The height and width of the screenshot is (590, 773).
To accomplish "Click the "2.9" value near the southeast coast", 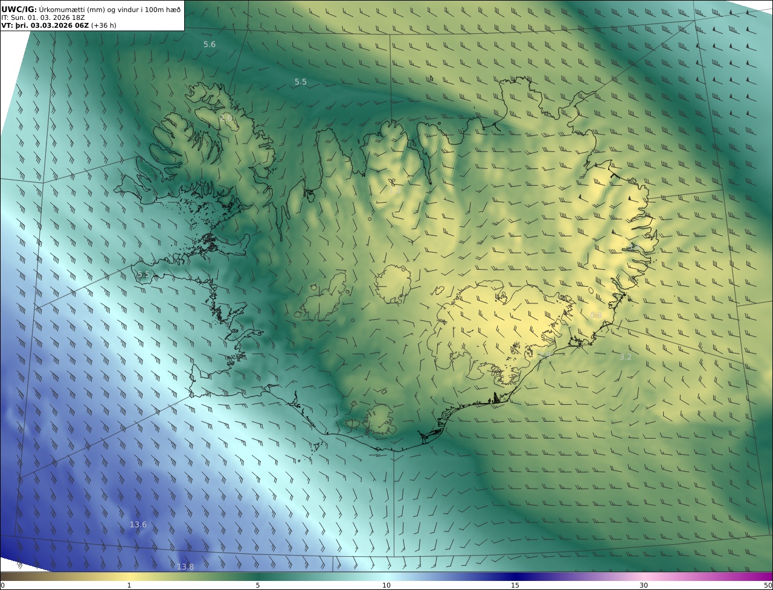I will point(544,356).
